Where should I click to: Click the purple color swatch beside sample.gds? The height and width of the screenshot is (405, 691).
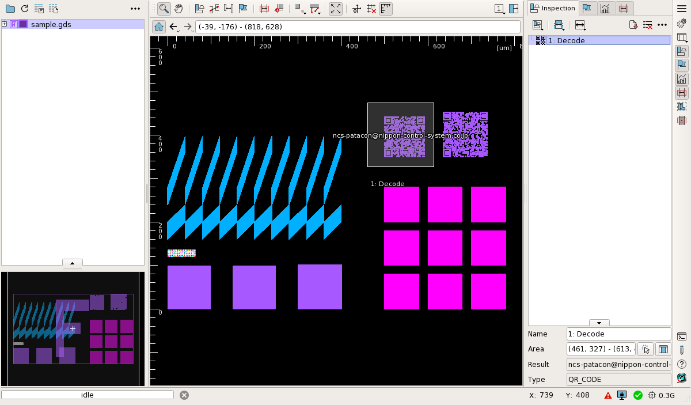(x=23, y=24)
